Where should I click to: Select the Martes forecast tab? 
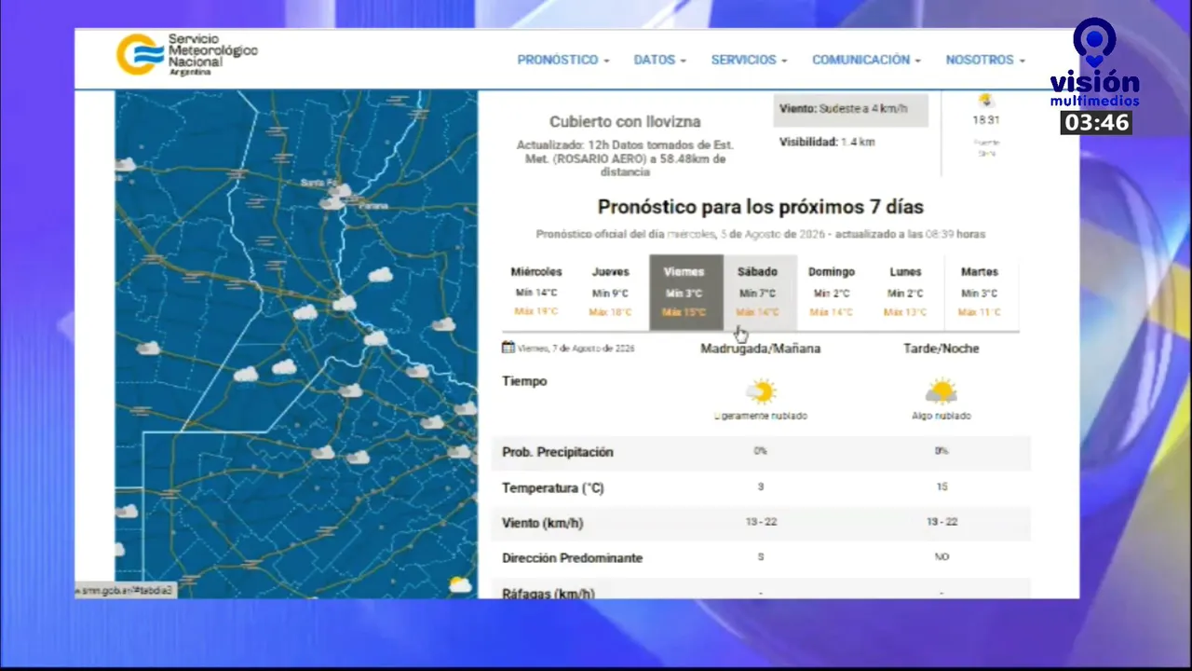(980, 292)
